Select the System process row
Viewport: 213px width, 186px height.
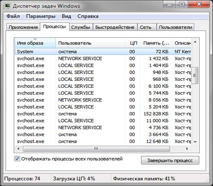pyautogui.click(x=103, y=52)
